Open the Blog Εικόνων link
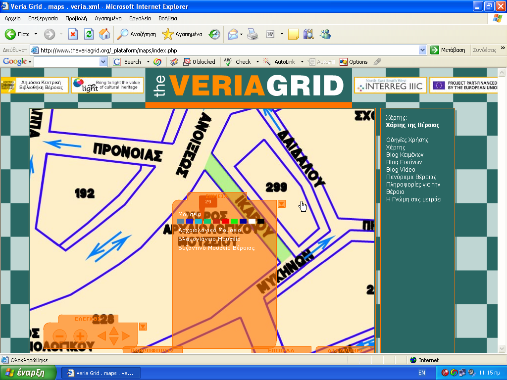The height and width of the screenshot is (380, 507). [x=404, y=162]
